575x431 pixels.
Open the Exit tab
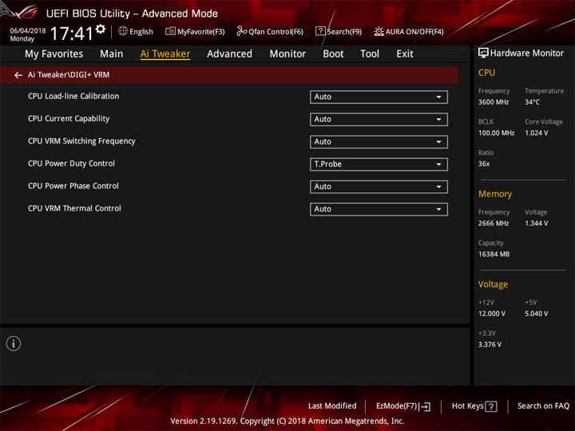pyautogui.click(x=405, y=54)
